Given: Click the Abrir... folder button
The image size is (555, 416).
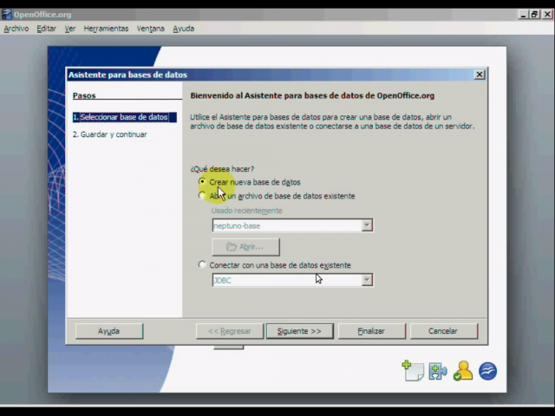Looking at the screenshot, I should pos(245,246).
